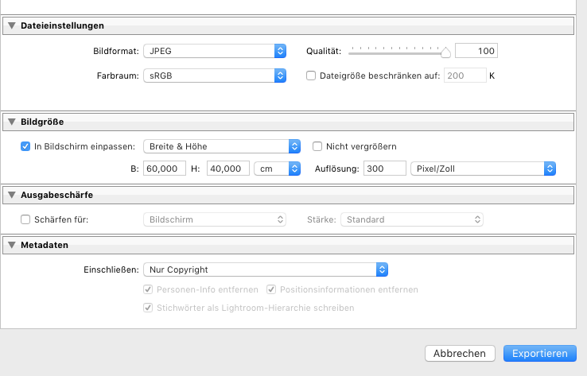Click the Exportieren button
The height and width of the screenshot is (376, 587).
(539, 353)
